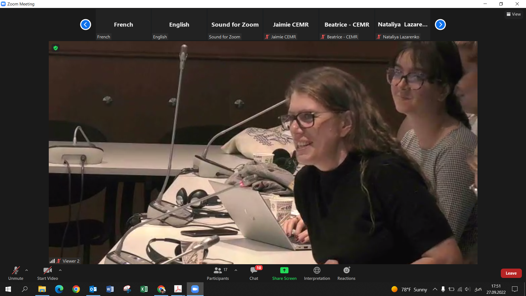The width and height of the screenshot is (526, 296).
Task: Select the English participant thumbnail
Action: pos(179,25)
